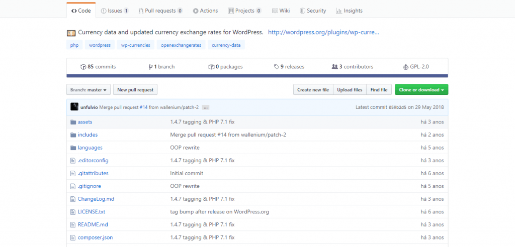Click the Upload files button
This screenshot has height=247, width=515.
(x=350, y=89)
